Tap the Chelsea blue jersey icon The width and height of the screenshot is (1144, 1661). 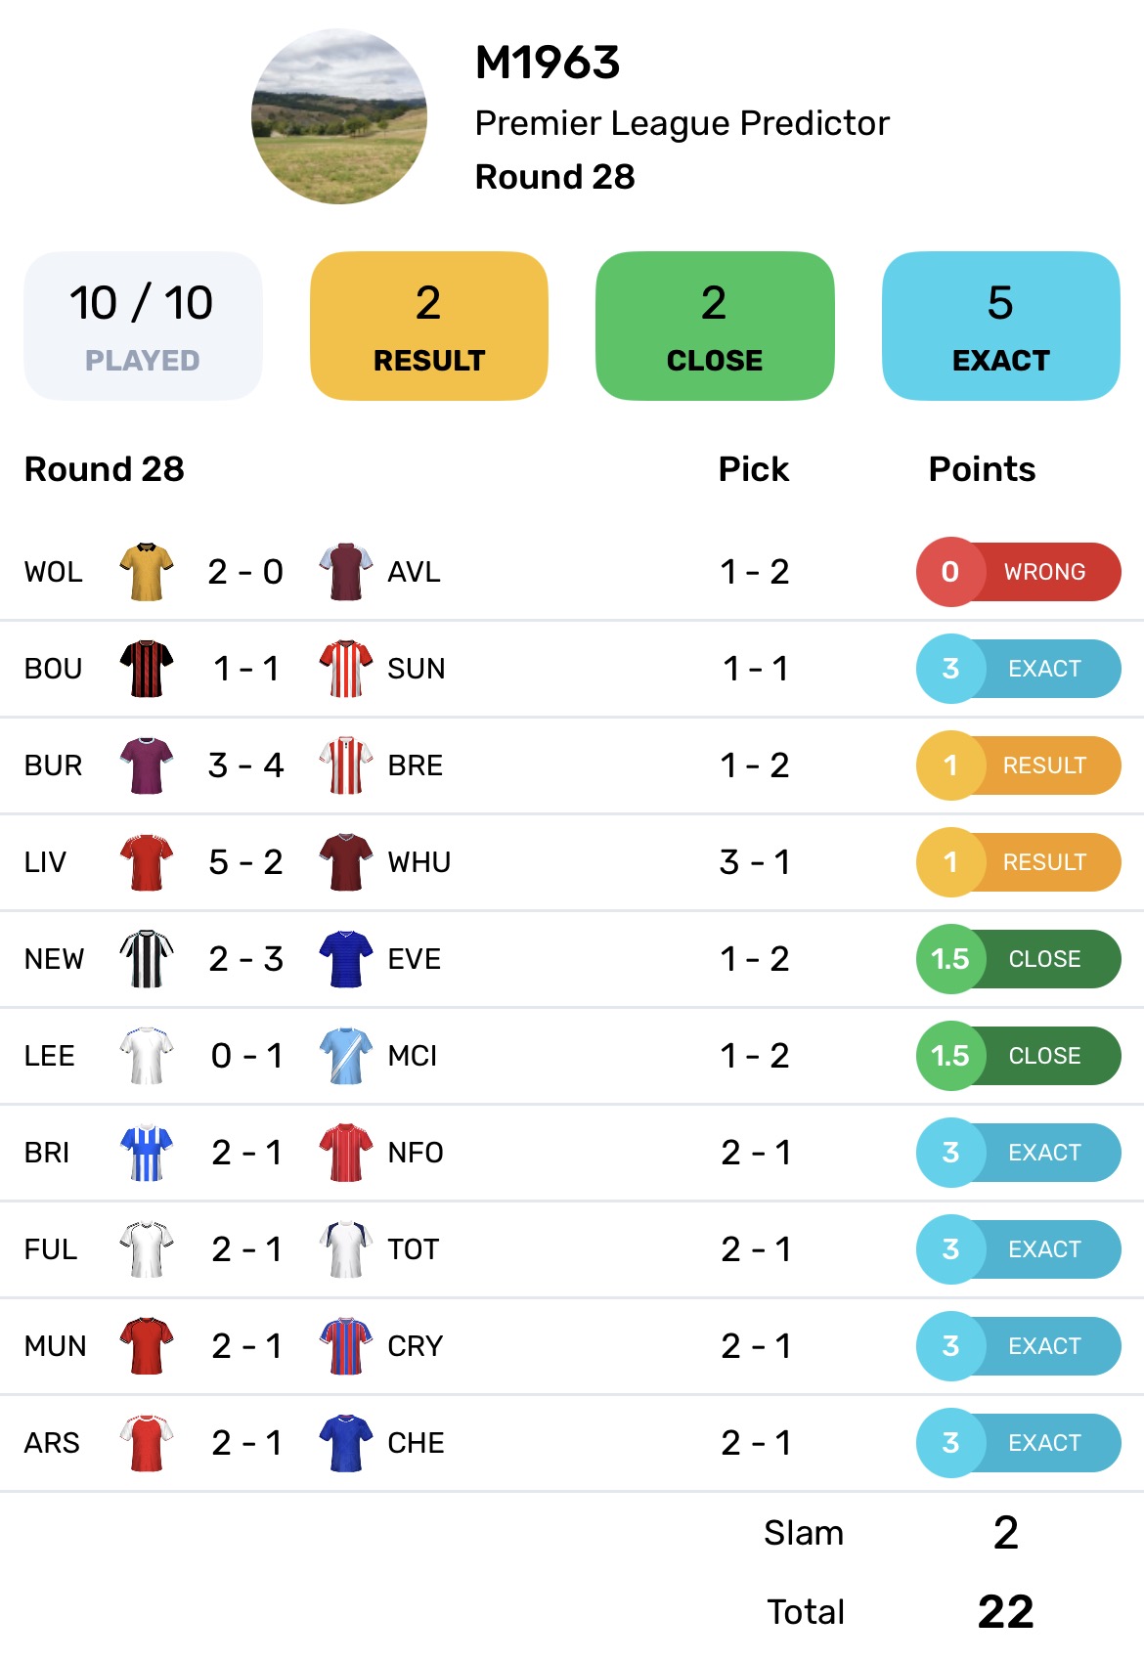346,1443
